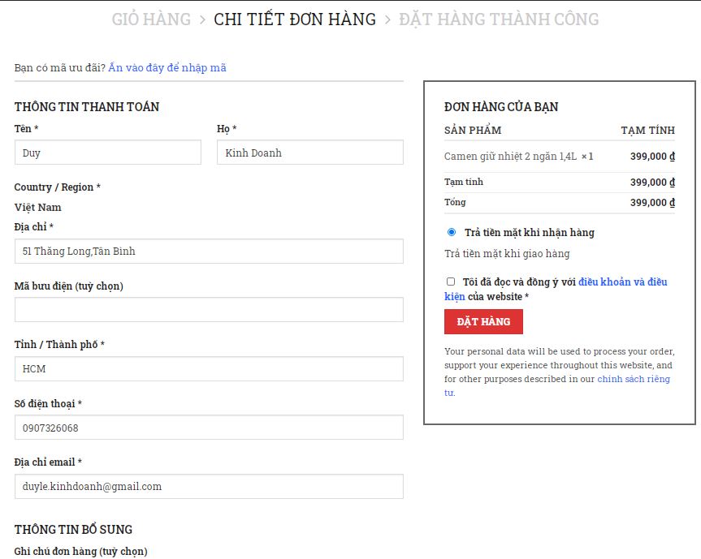
Task: Click the Họ field with Kinh Doanh
Action: [310, 153]
